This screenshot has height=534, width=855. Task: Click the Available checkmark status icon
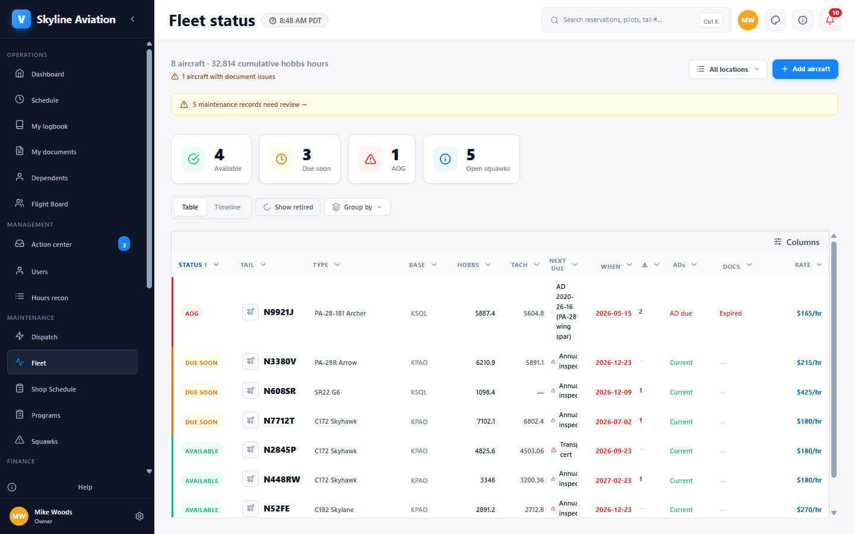click(194, 159)
